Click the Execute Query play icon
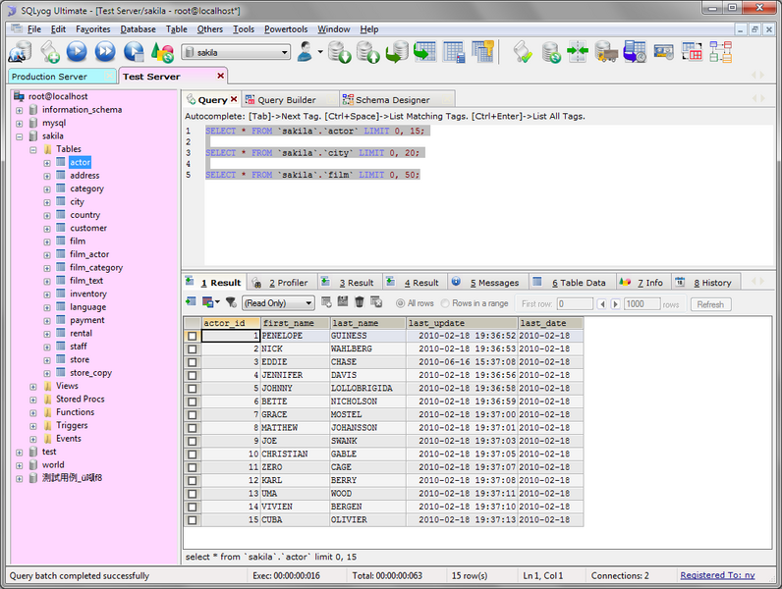 [x=77, y=51]
